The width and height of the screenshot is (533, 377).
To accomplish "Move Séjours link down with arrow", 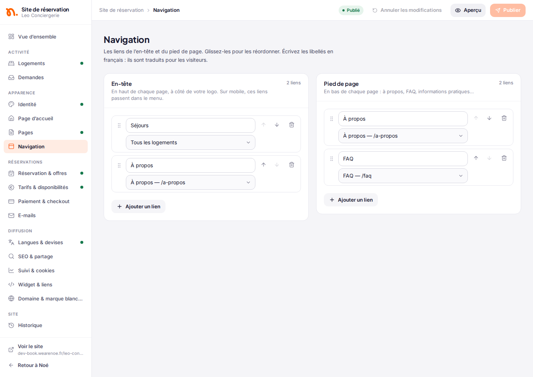I will 277,125.
